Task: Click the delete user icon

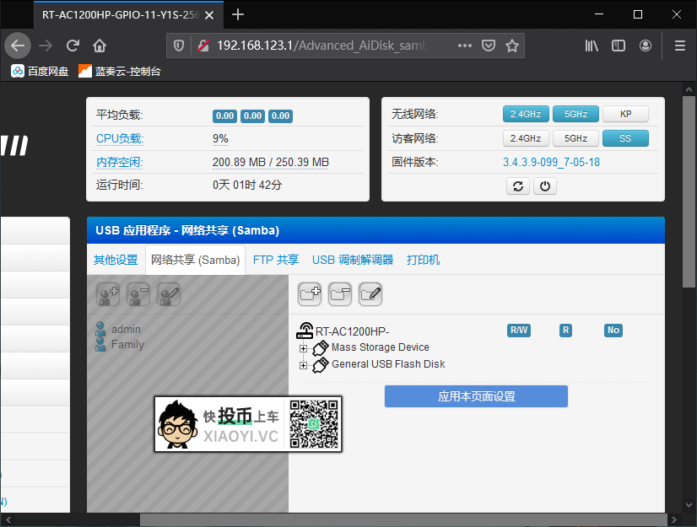Action: click(x=138, y=294)
